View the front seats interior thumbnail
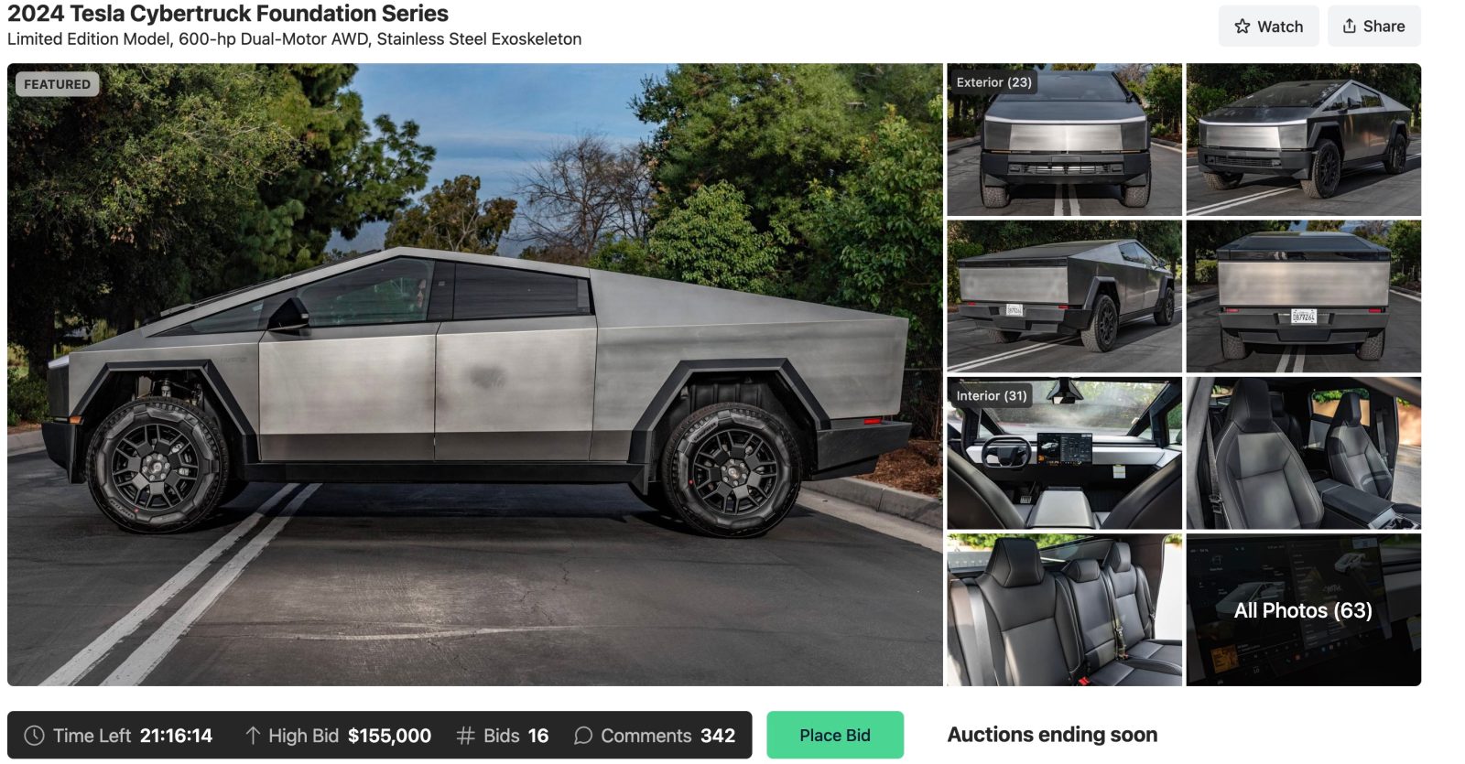 coord(1303,453)
